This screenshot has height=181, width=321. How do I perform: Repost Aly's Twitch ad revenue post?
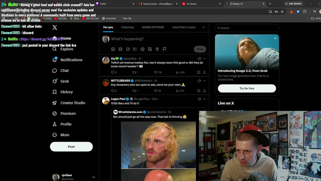135,72
